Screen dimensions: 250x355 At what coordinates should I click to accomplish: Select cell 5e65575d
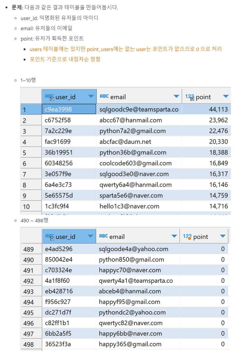point(69,195)
